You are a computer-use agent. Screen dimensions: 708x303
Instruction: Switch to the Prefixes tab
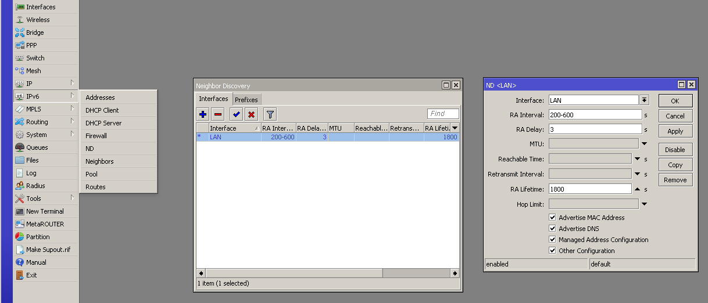tap(246, 100)
